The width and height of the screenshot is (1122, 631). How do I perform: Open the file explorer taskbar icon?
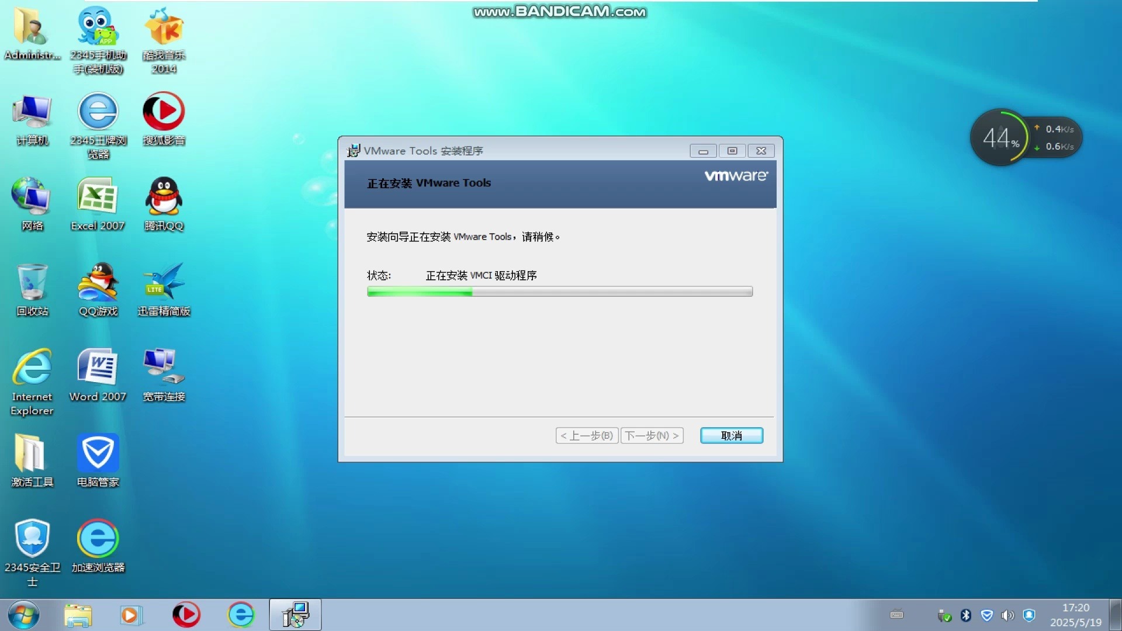[78, 615]
